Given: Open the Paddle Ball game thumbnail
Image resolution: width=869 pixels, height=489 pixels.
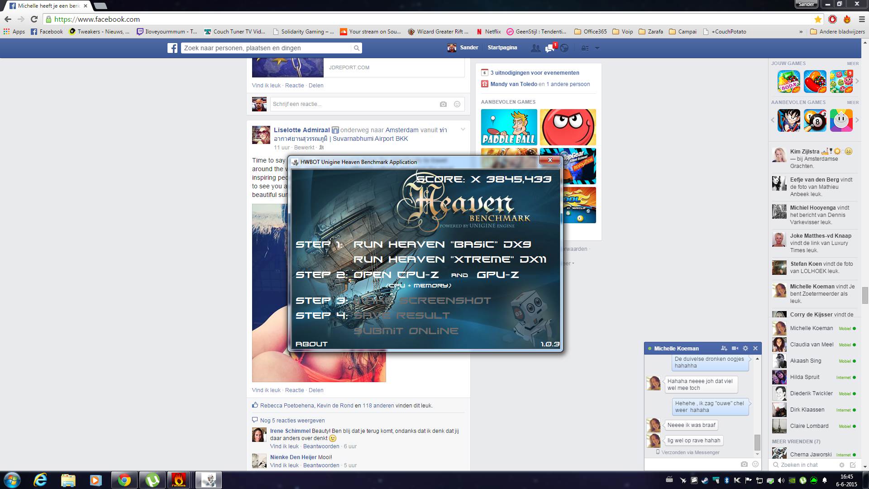Looking at the screenshot, I should [509, 127].
